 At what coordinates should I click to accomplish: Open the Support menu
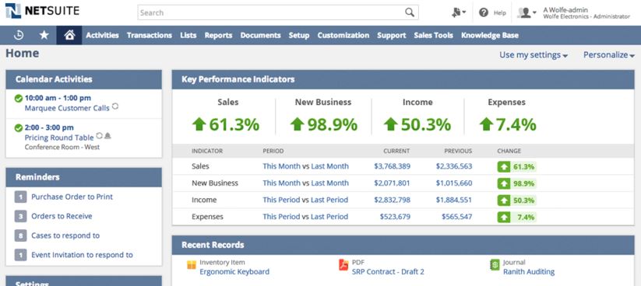click(x=391, y=36)
